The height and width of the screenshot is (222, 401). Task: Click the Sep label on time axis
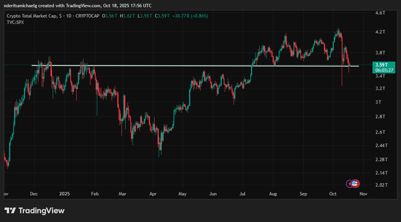[x=303, y=194]
